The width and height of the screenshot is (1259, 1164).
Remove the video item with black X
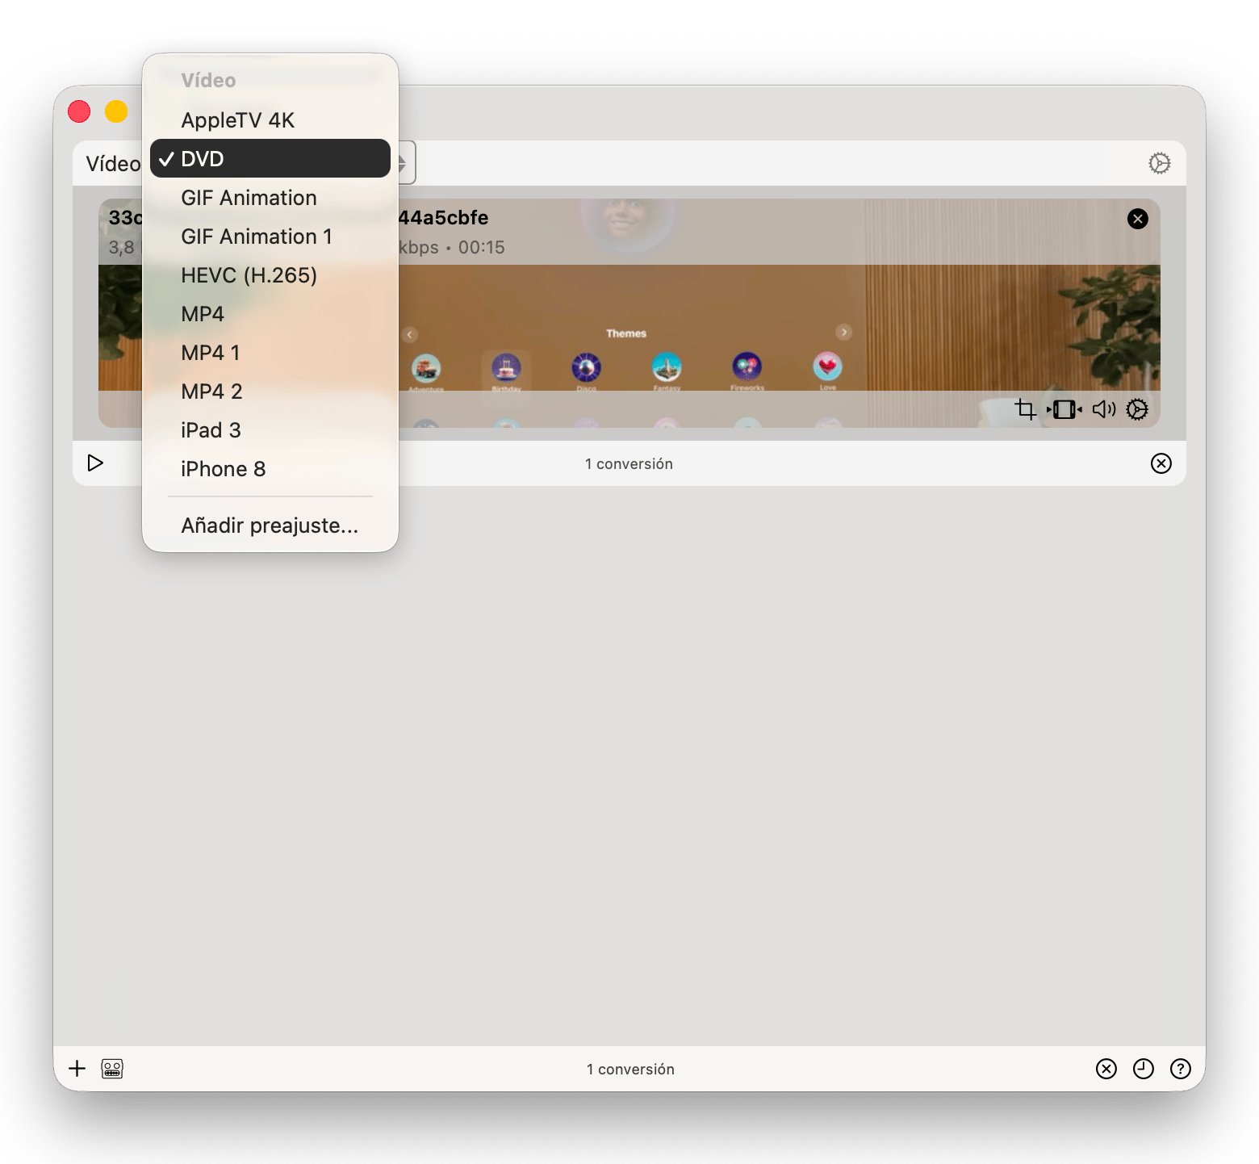pos(1137,219)
